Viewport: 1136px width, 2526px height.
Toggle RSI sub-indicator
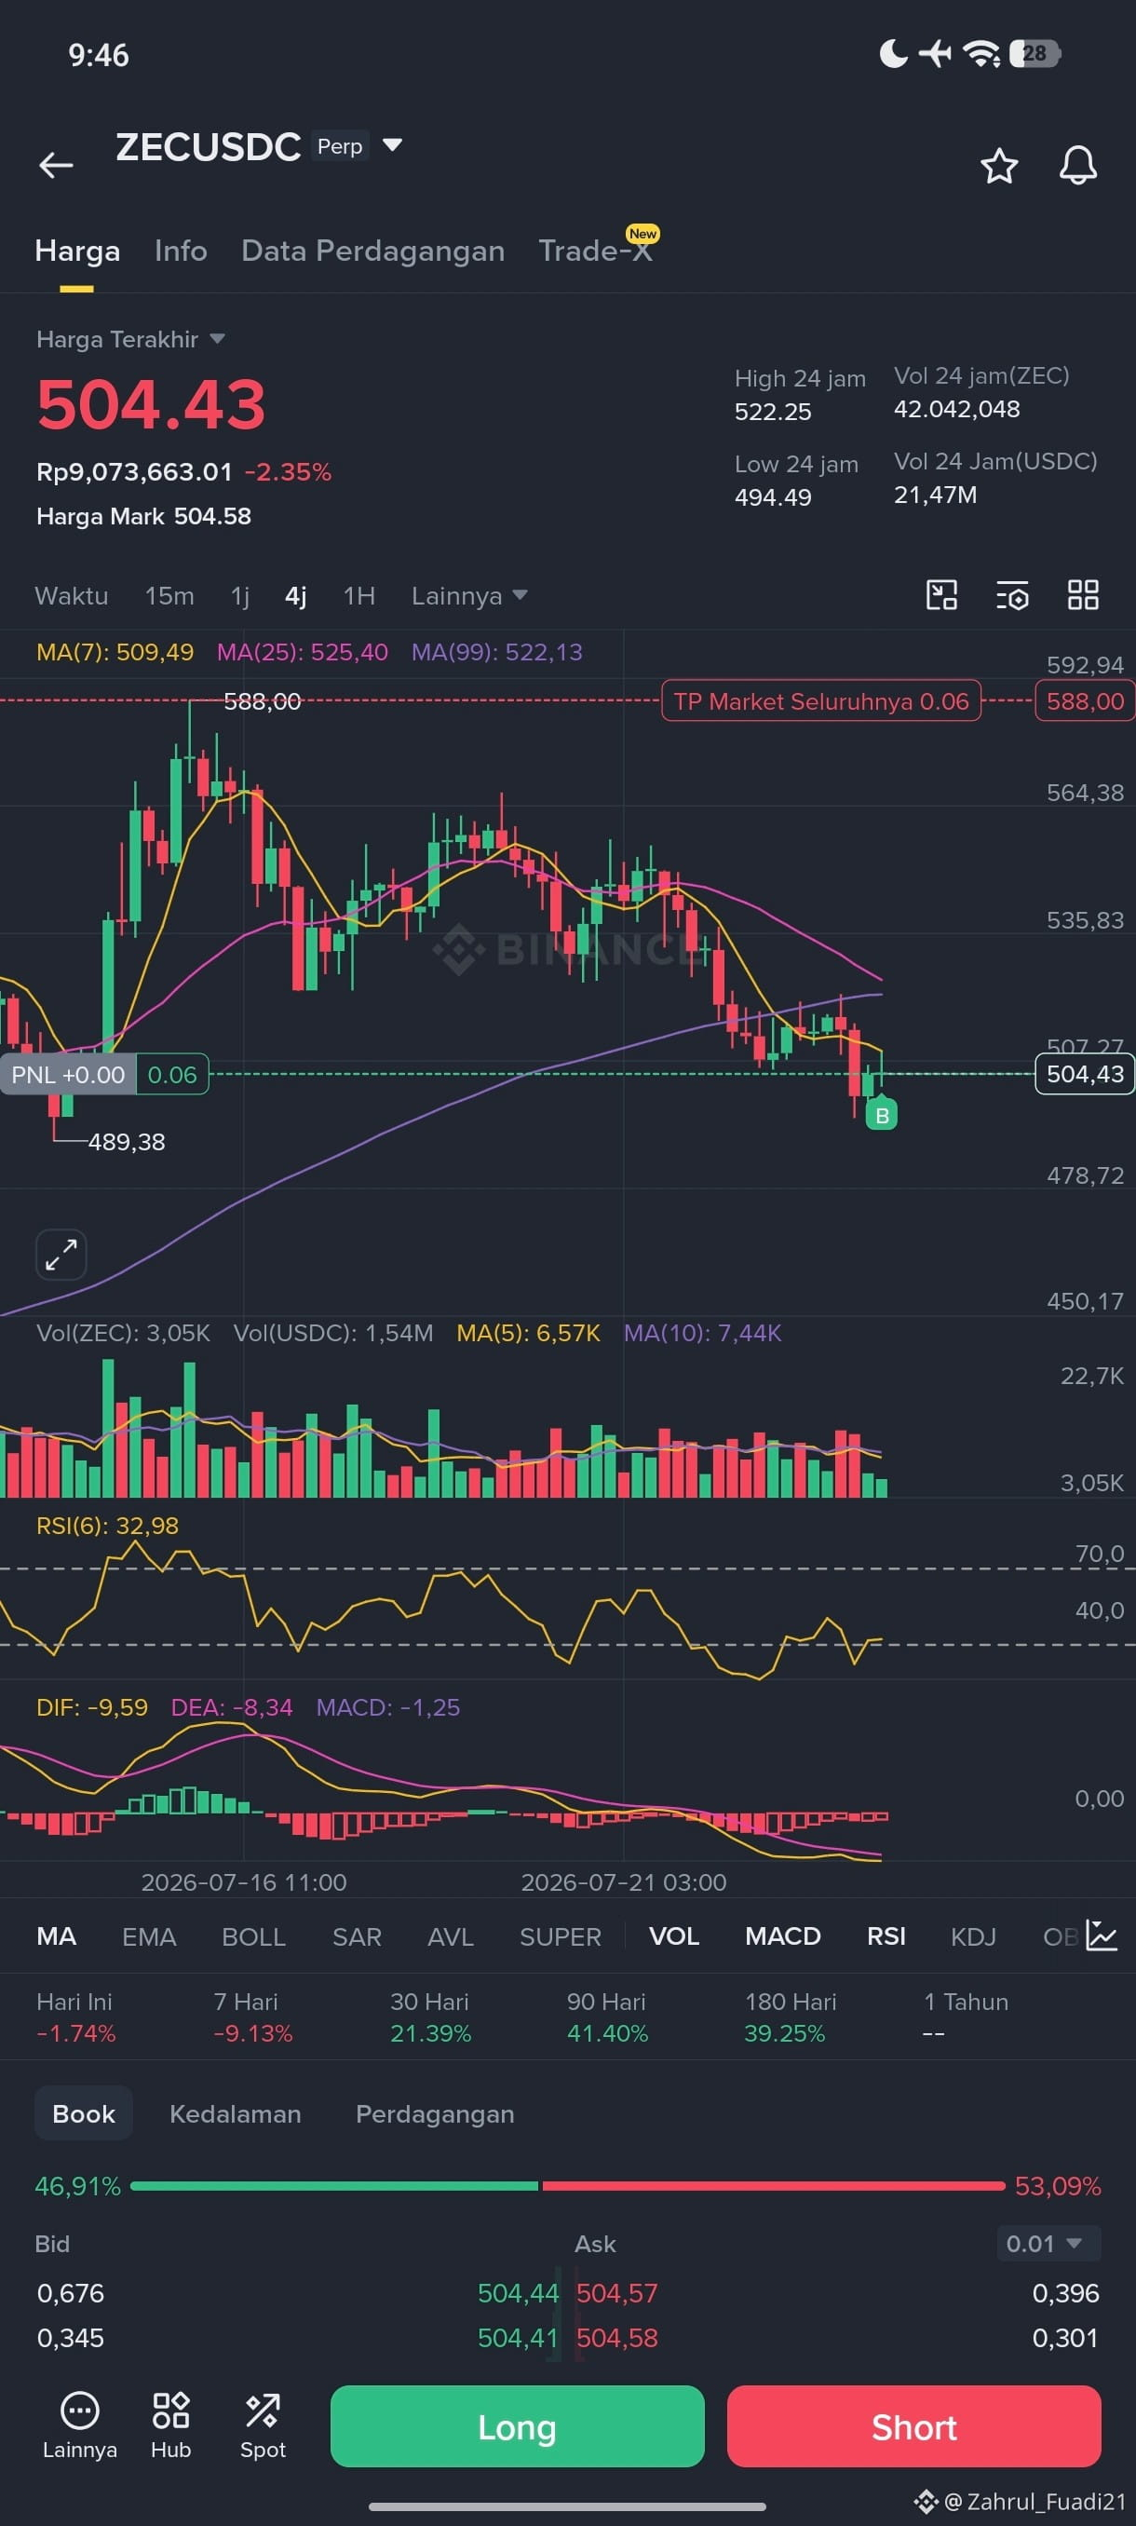886,1936
